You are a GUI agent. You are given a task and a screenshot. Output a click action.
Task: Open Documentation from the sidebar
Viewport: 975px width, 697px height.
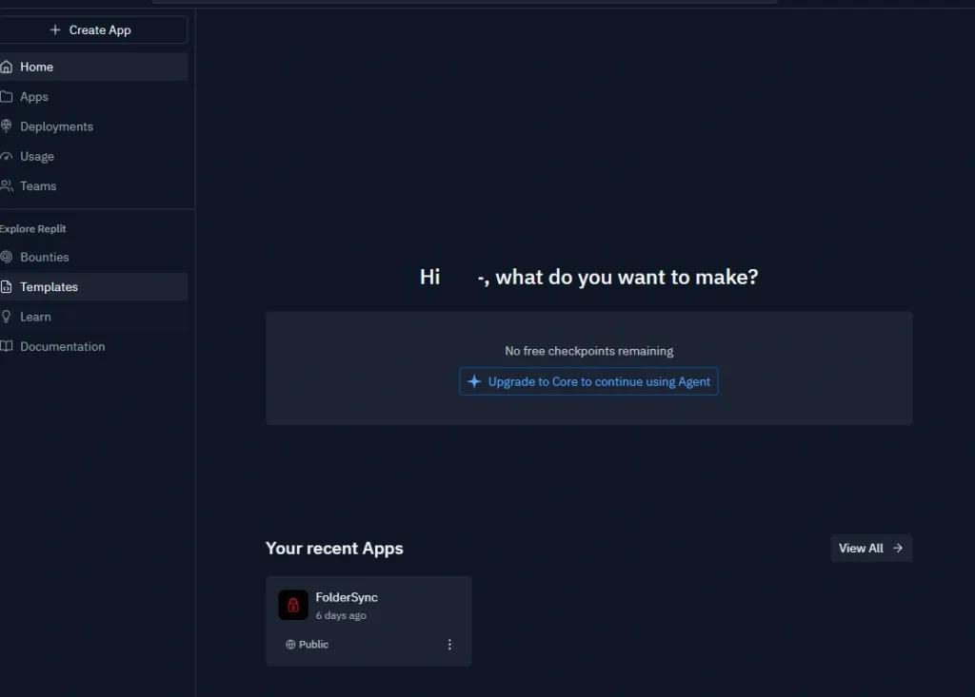pyautogui.click(x=92, y=346)
